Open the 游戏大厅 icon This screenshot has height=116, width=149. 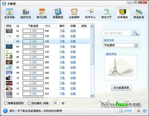106,14
